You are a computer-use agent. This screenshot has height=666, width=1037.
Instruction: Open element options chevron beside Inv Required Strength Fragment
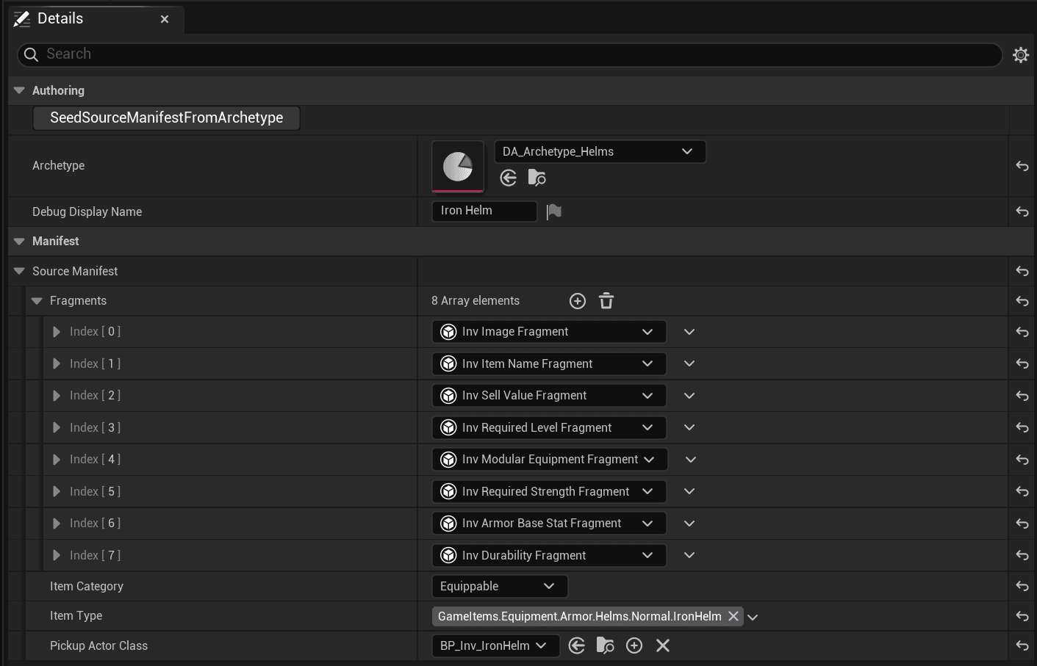pos(689,491)
